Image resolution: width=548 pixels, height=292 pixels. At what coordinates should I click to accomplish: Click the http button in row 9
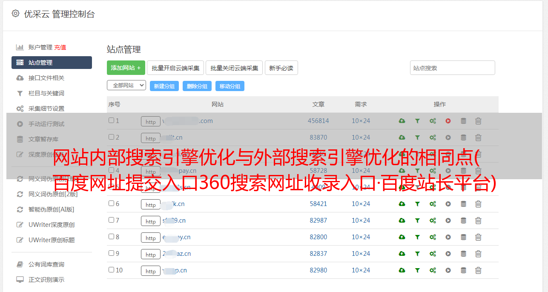click(151, 255)
